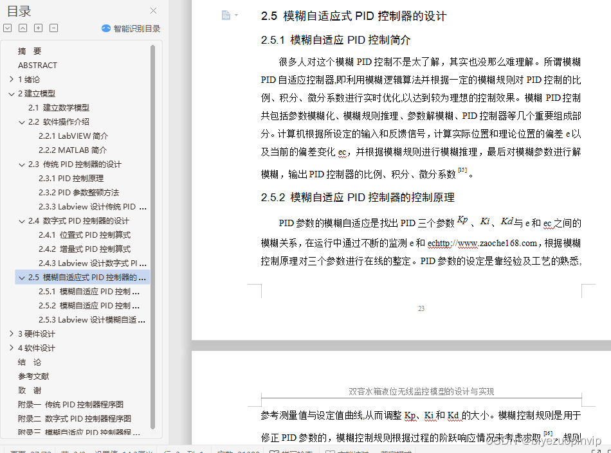
Task: Navigate to 1 绪论 heading
Action: (x=29, y=80)
